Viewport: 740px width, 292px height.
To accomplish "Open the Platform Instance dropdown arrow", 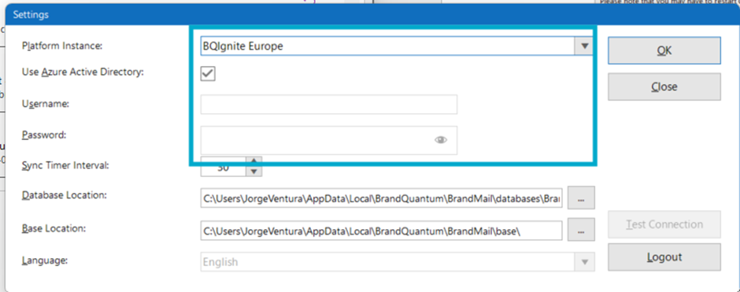I will click(x=584, y=46).
